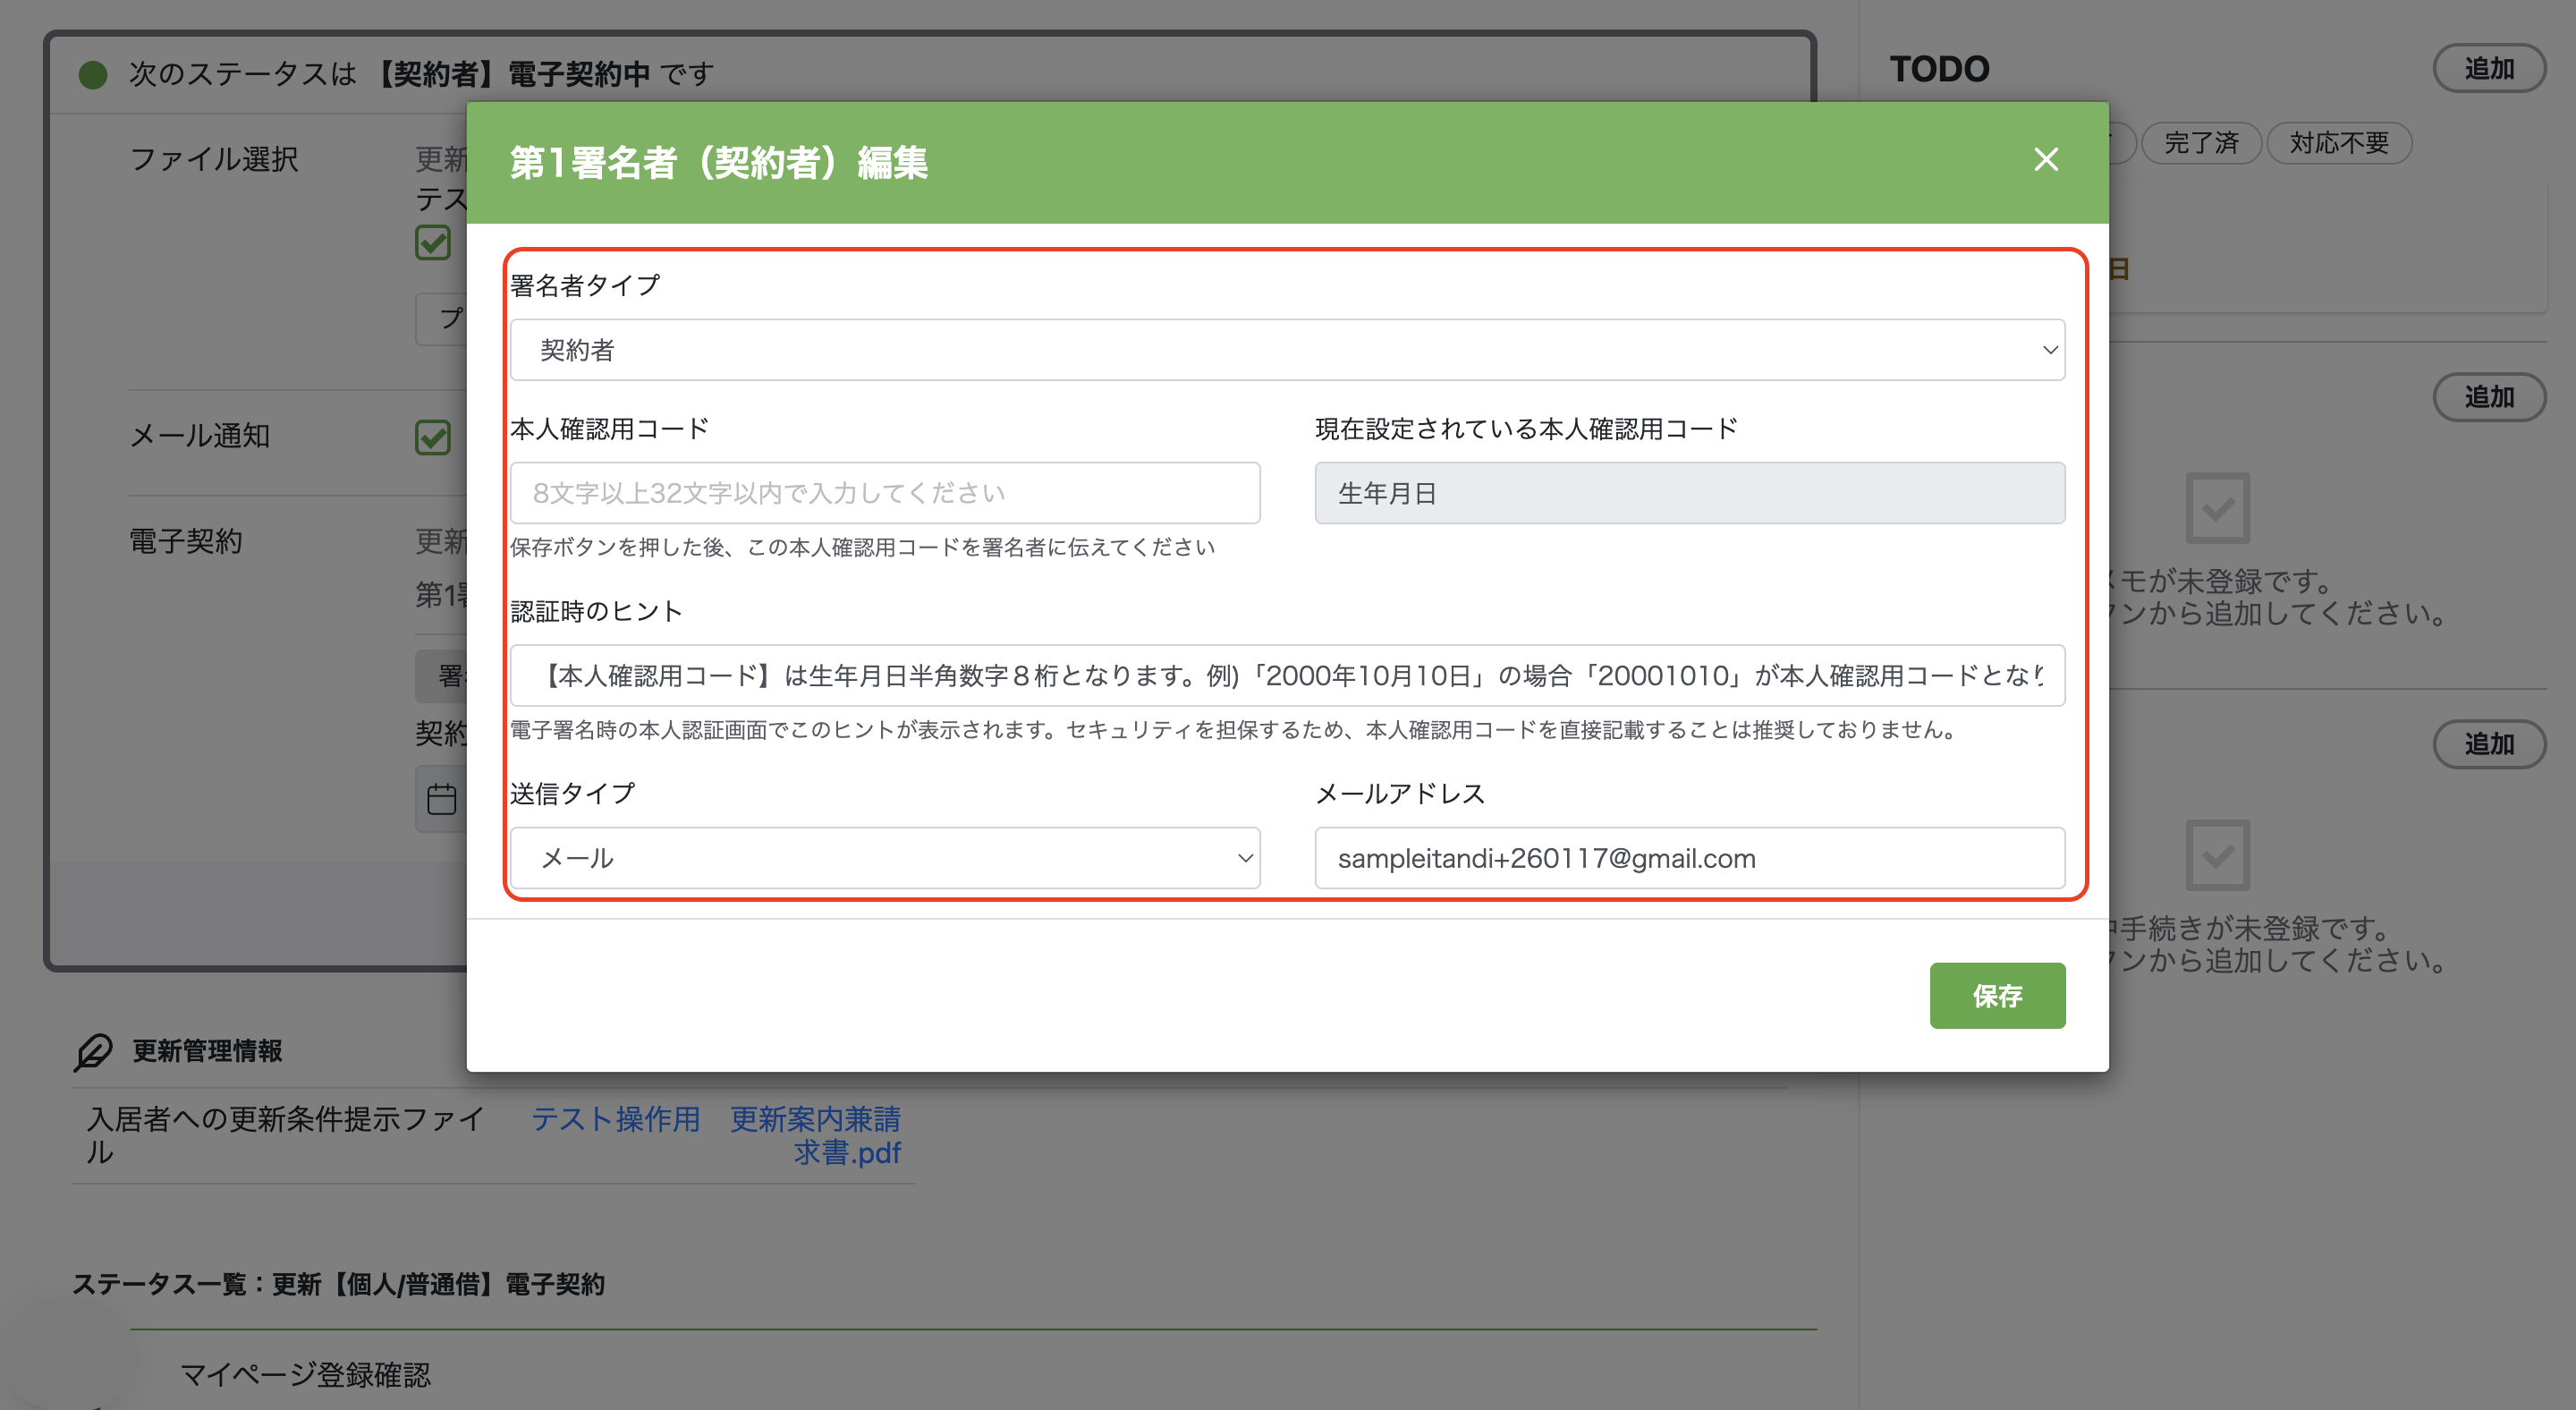Viewport: 2576px width, 1410px height.
Task: Click the green 保存 button
Action: 1997,996
